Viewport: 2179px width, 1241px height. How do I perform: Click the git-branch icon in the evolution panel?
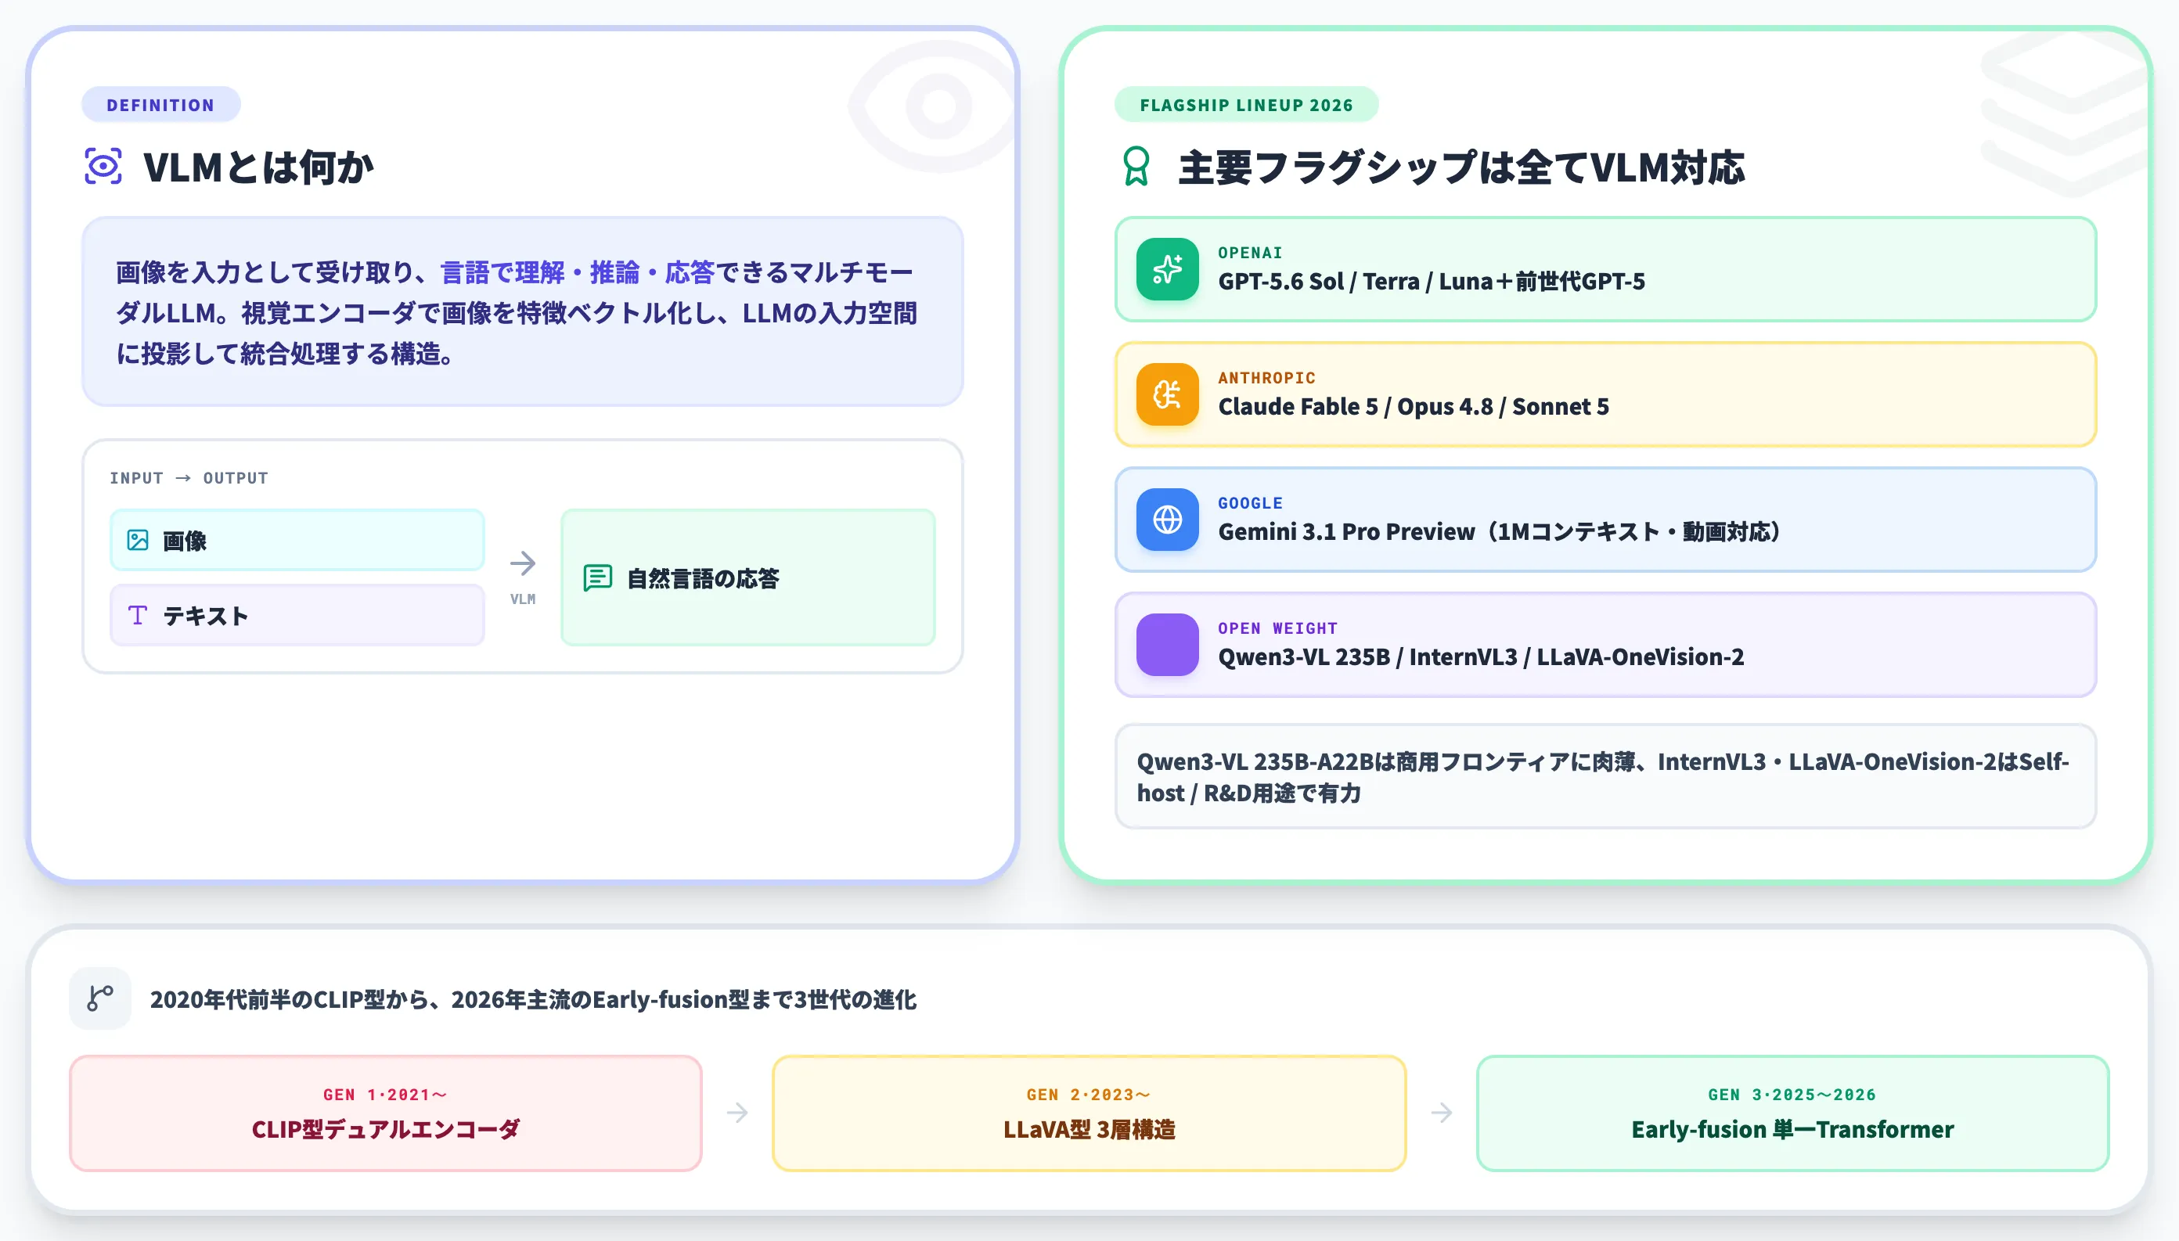click(99, 998)
